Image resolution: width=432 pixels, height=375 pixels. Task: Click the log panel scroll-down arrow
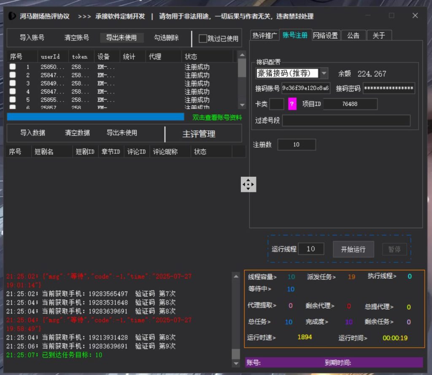click(x=236, y=364)
